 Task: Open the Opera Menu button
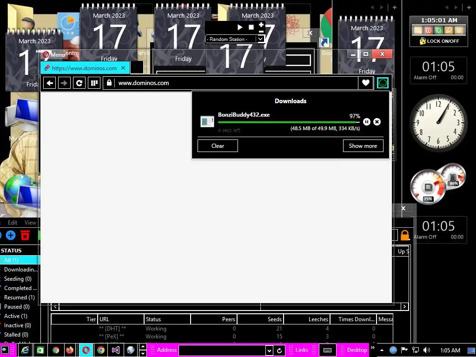click(54, 55)
